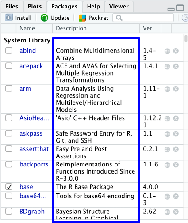Open base64enc globe icon
The image size is (188, 223).
pos(167,197)
